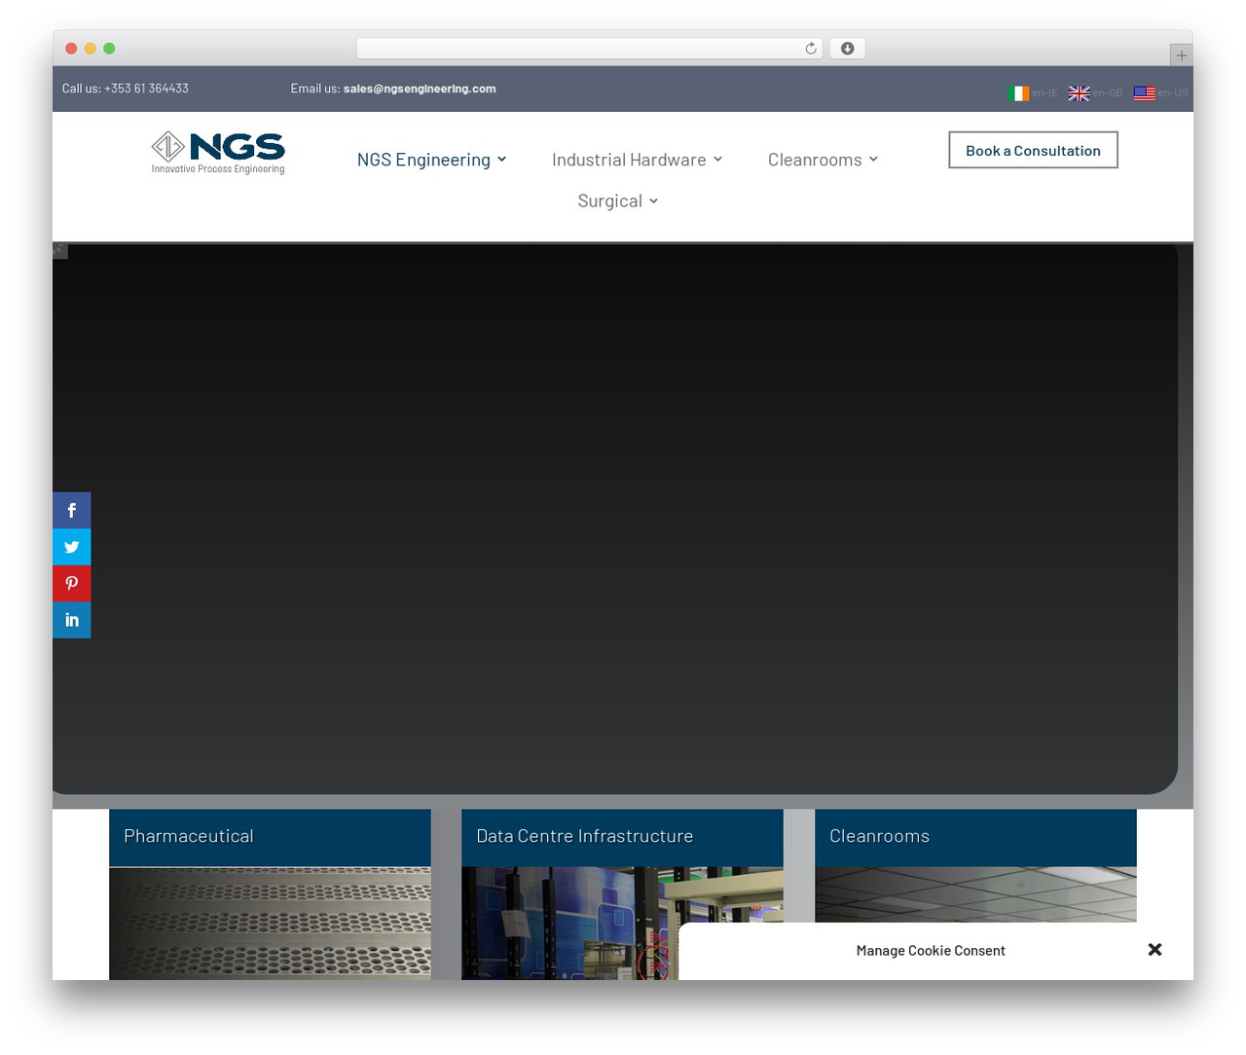The image size is (1246, 1055).
Task: Open browser downloads button
Action: (847, 49)
